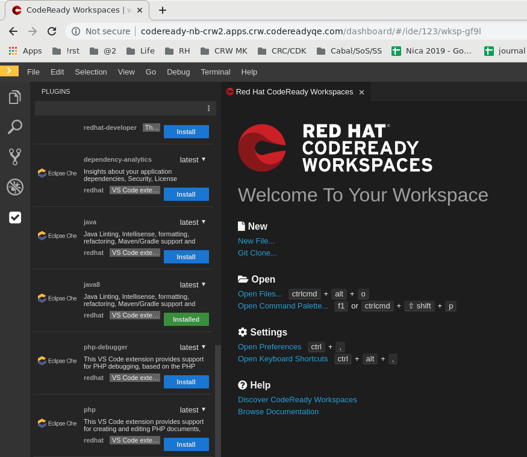Click the yellow arrow workspace panel icon
Image resolution: width=527 pixels, height=457 pixels.
(x=9, y=71)
